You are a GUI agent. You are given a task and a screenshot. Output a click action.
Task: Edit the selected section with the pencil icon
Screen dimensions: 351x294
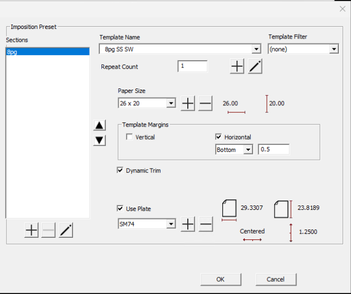point(66,230)
